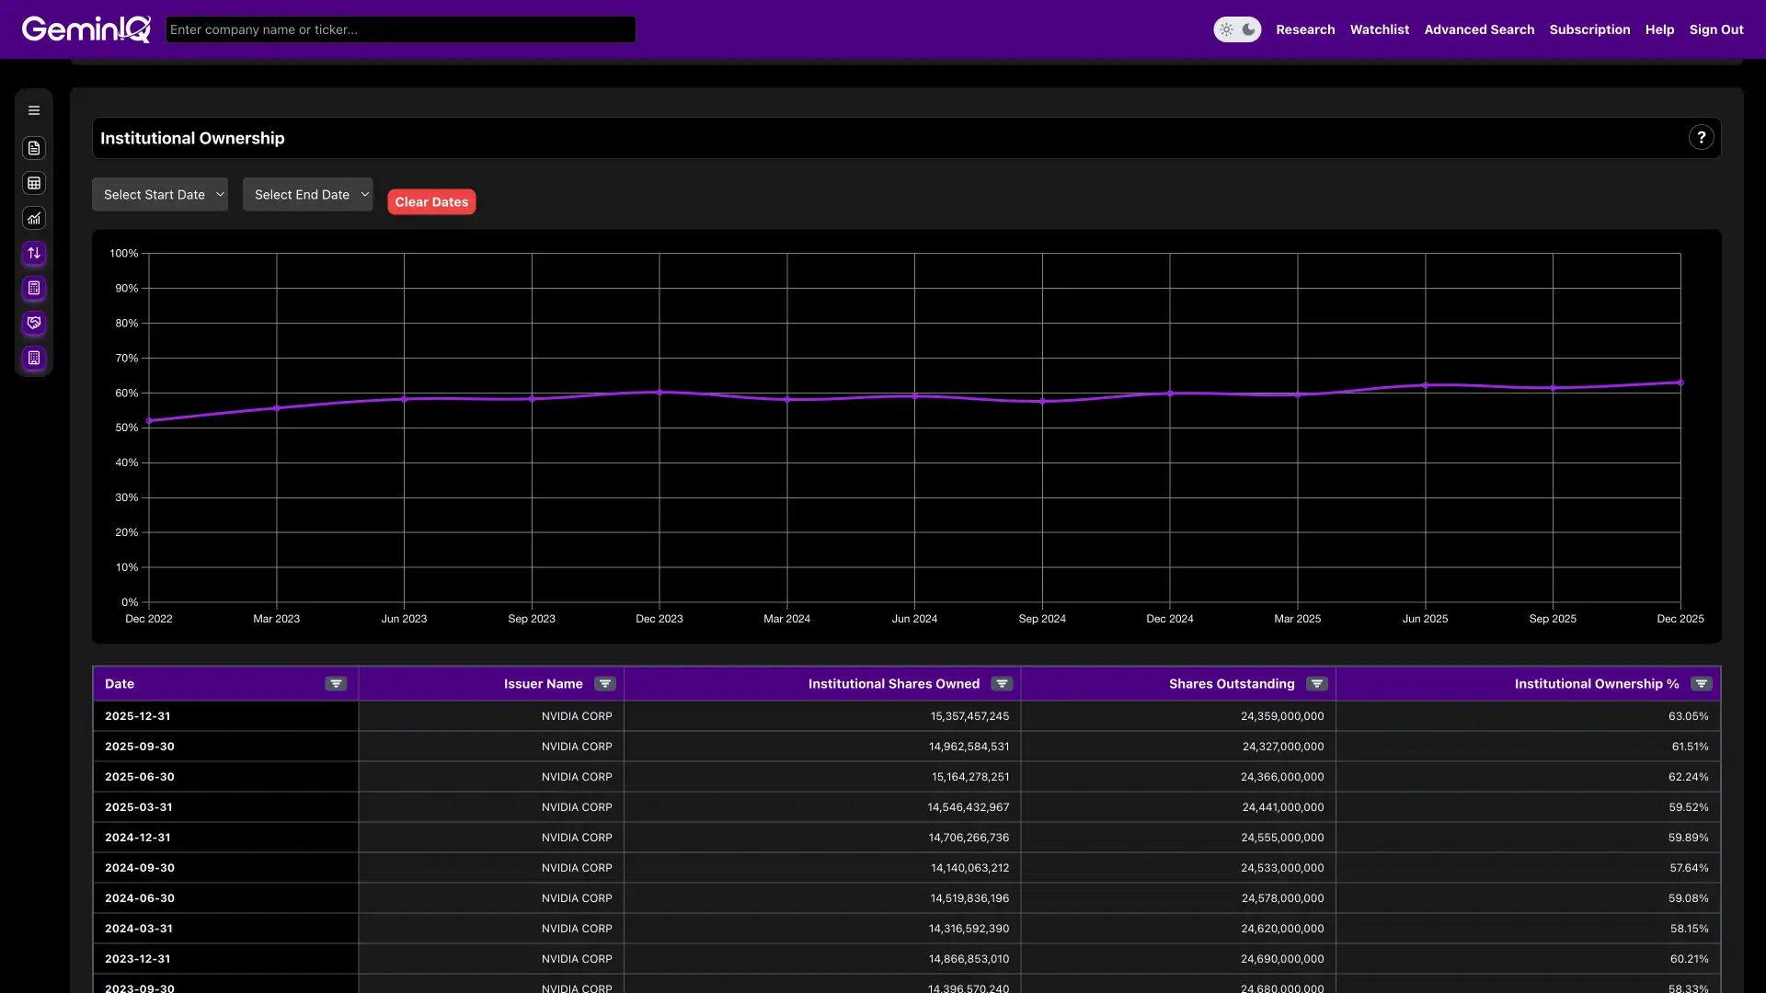Select the document/report icon in sidebar
Screen dimensions: 1766x993
point(34,148)
